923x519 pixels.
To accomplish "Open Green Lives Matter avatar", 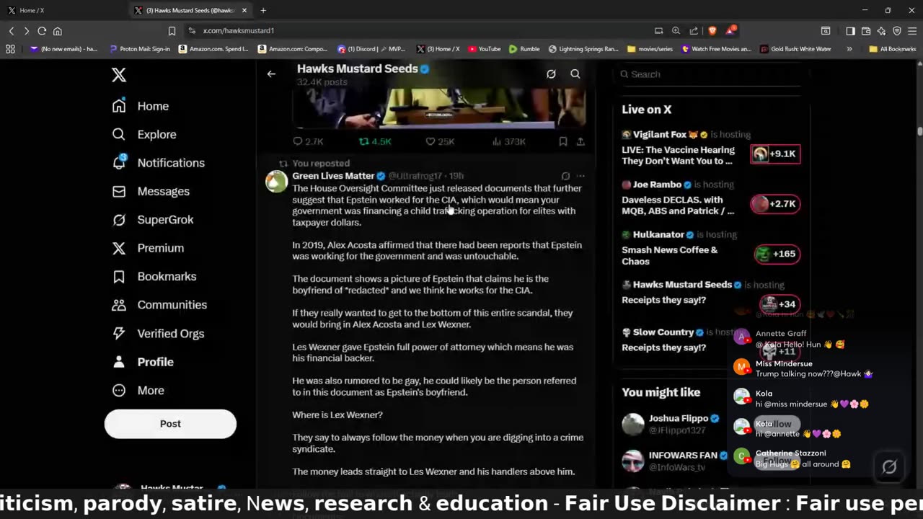I will tap(276, 181).
